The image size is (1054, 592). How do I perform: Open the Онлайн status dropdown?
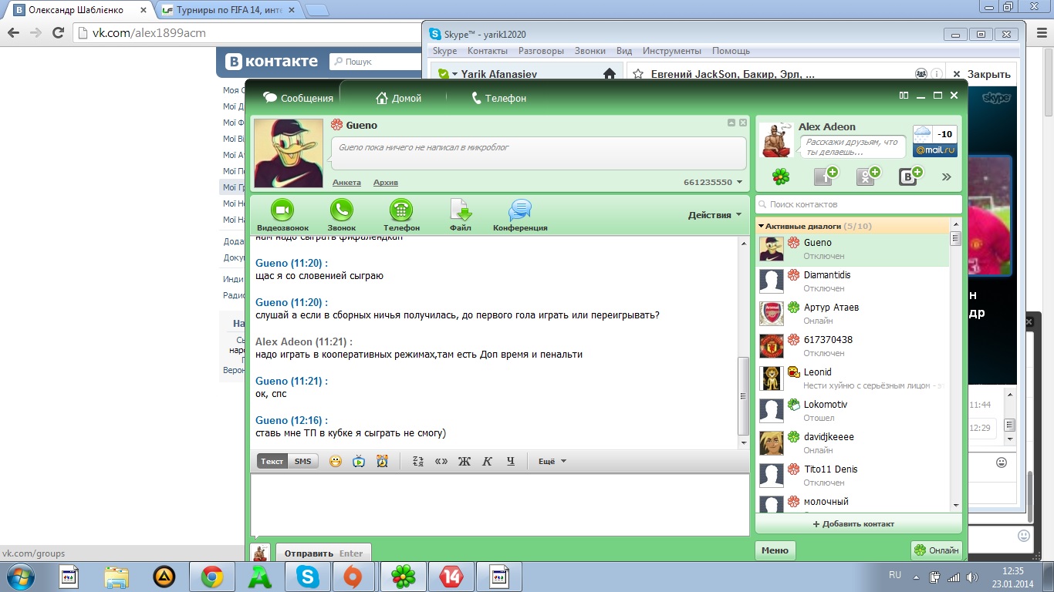(x=937, y=550)
